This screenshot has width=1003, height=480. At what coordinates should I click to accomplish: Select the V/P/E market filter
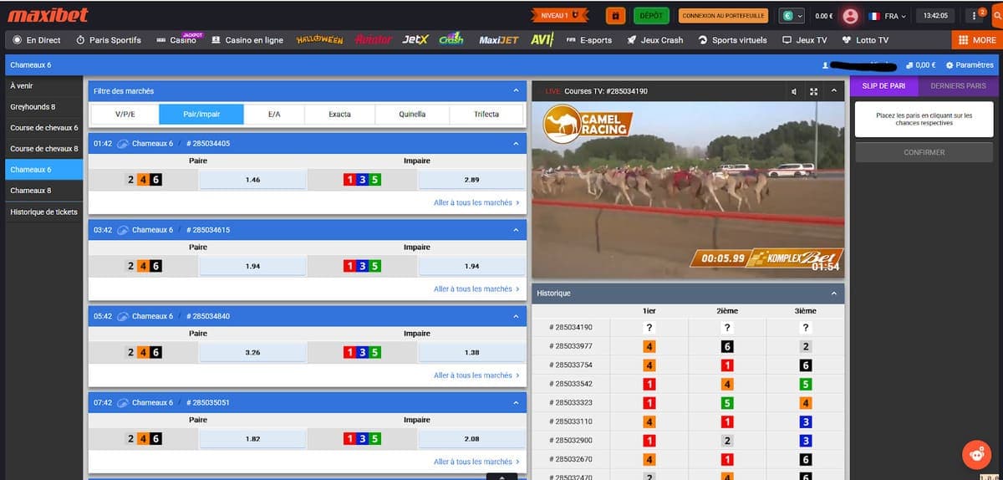(x=125, y=114)
